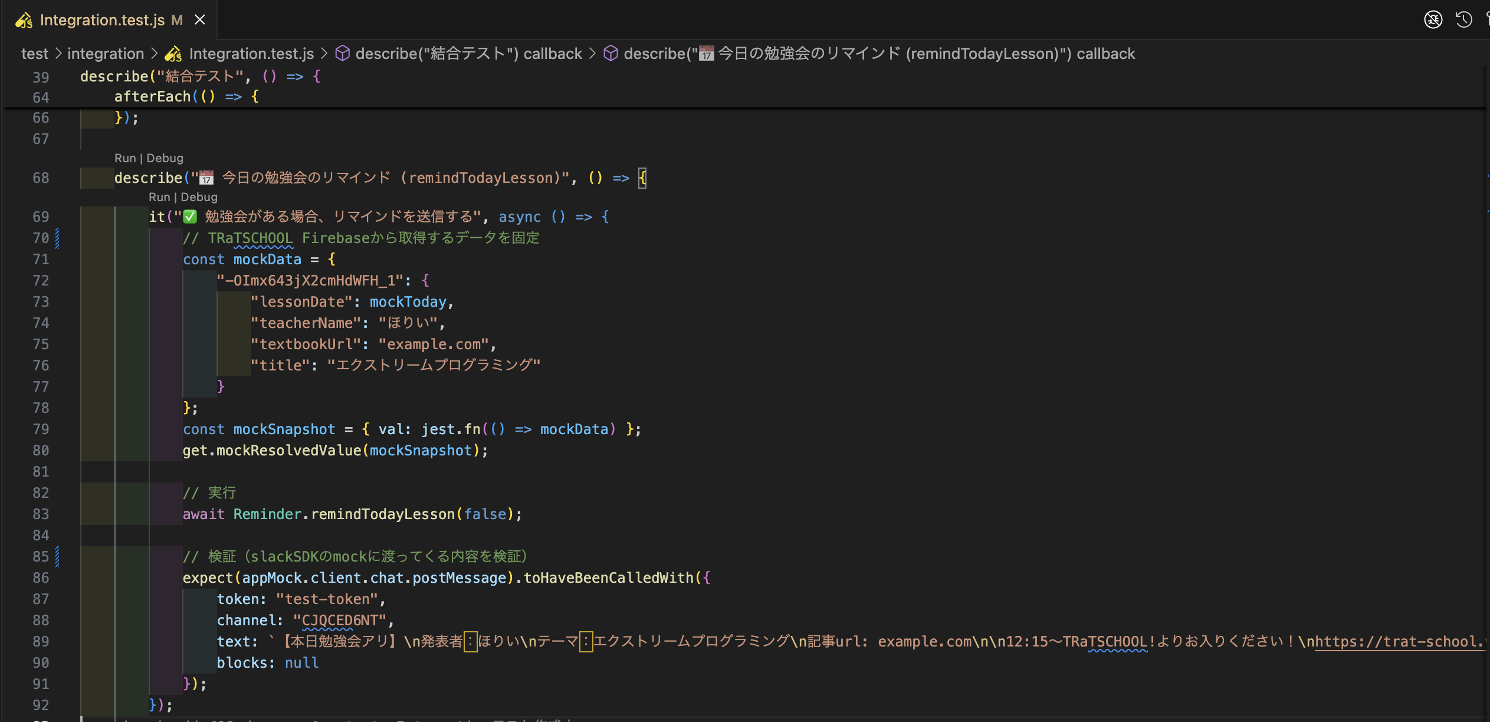Viewport: 1490px width, 722px height.
Task: Click the cube icon before remindTodayLesson breadcrumb
Action: coord(611,54)
